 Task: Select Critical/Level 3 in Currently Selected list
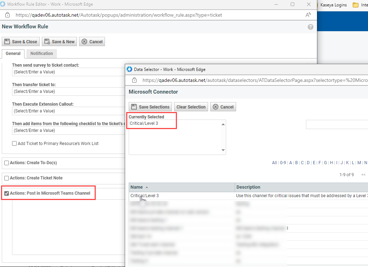[x=144, y=123]
